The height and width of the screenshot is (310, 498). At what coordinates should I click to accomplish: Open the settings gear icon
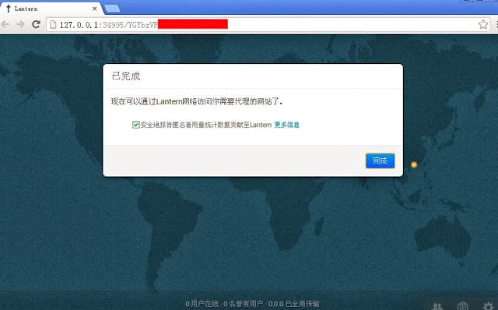coord(488,305)
